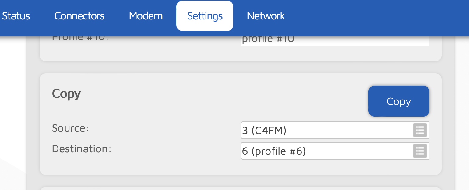Switch to the Network tab
The image size is (469, 190).
266,16
